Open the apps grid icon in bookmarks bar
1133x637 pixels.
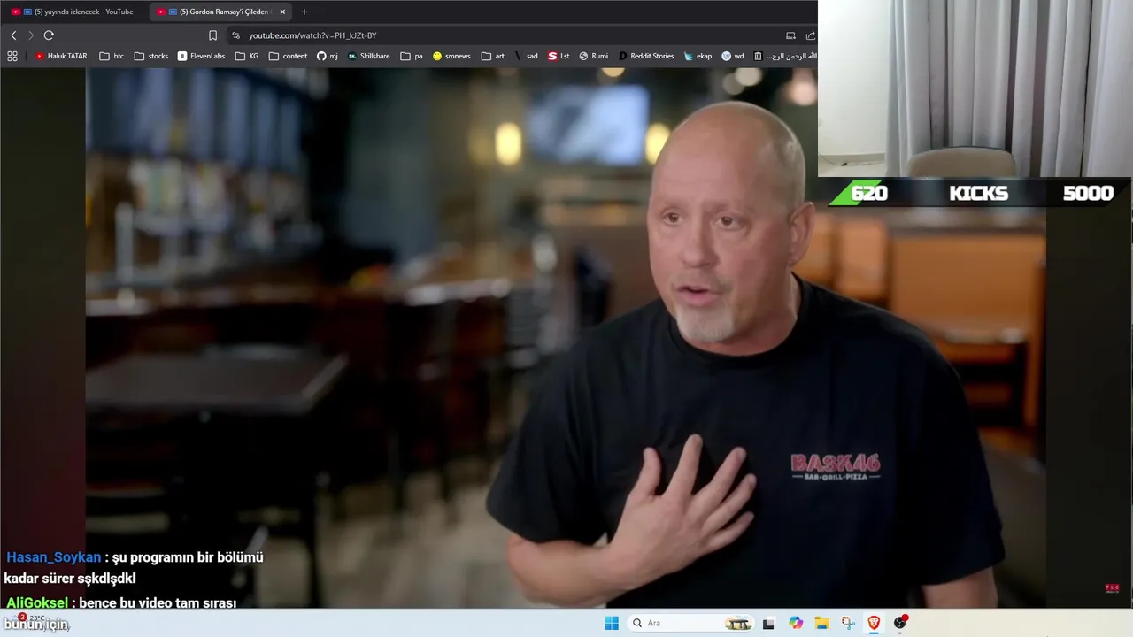click(12, 56)
